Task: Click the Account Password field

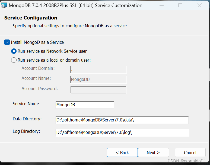Action: click(98, 90)
